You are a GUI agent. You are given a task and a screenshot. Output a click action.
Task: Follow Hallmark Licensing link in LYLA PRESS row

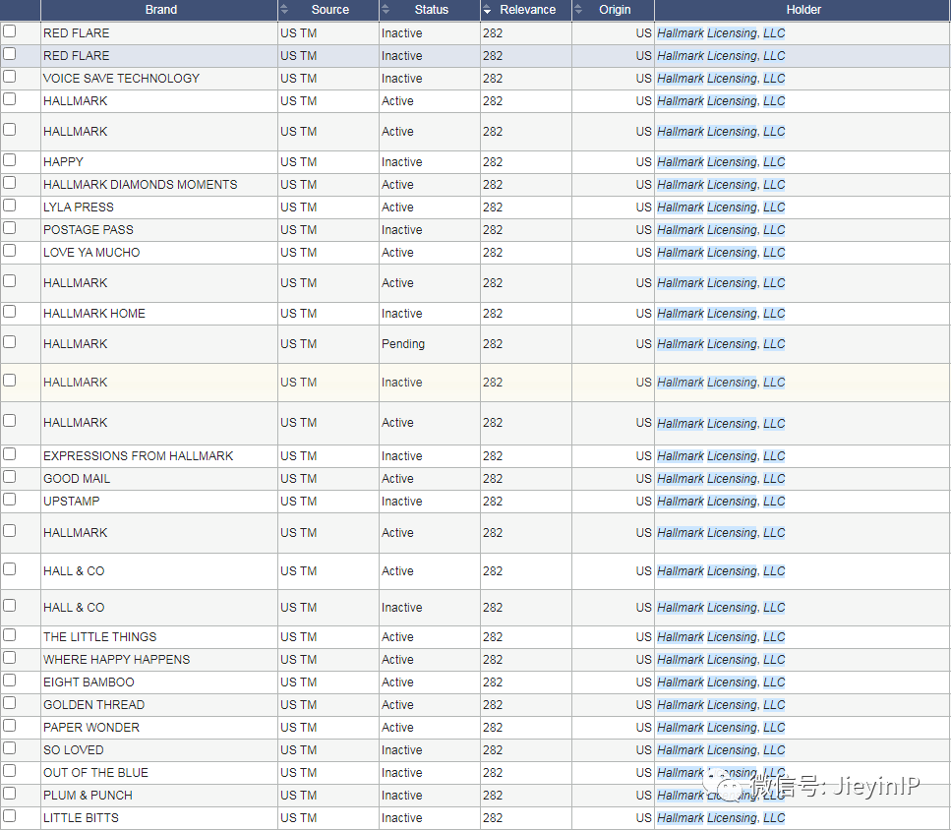721,207
